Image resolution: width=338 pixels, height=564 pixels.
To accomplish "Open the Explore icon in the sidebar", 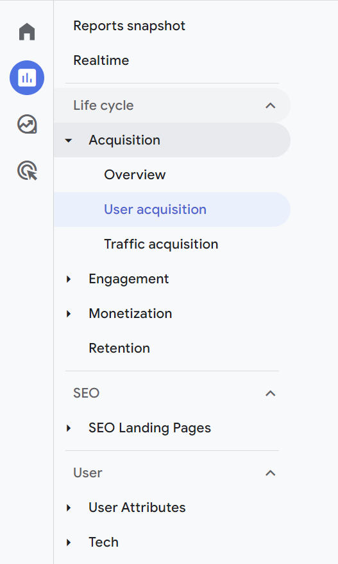I will point(27,124).
